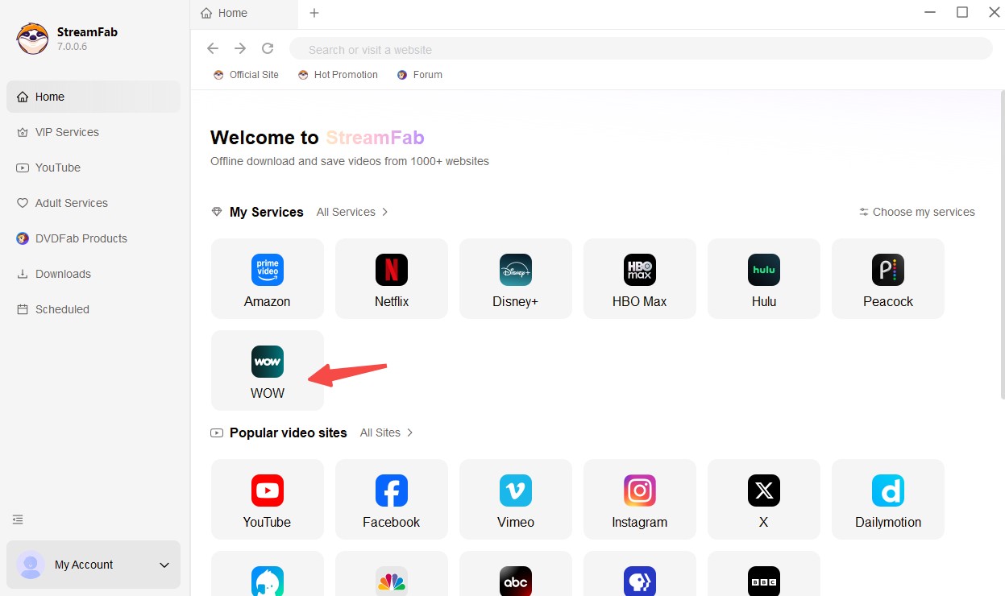The height and width of the screenshot is (596, 1005).
Task: Expand All Sites list
Action: point(386,433)
